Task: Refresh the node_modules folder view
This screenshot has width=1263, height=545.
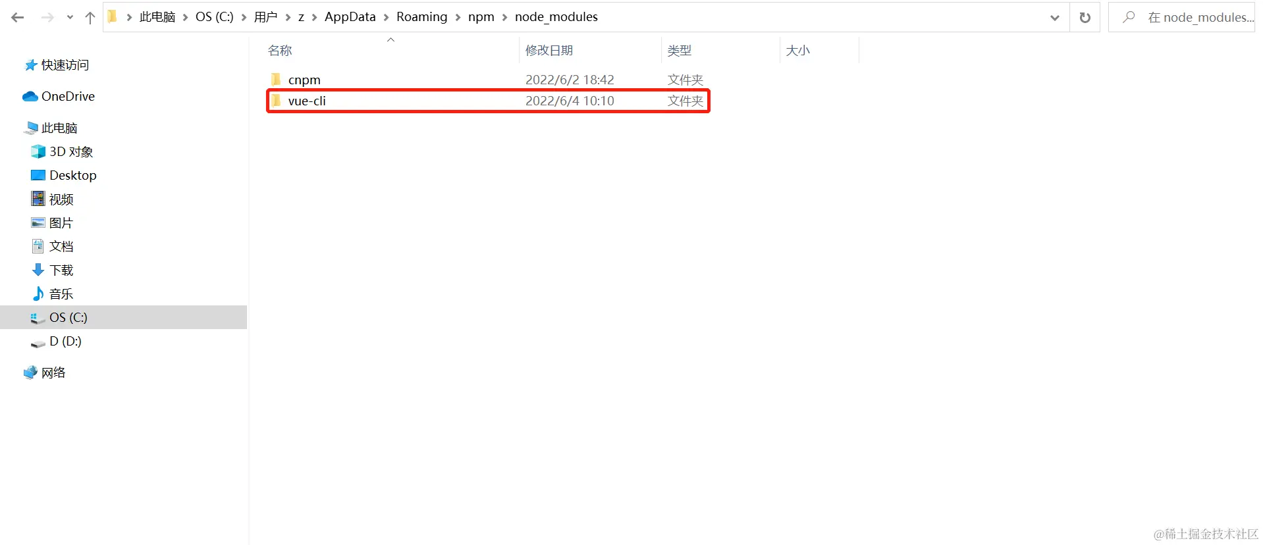Action: (1085, 18)
